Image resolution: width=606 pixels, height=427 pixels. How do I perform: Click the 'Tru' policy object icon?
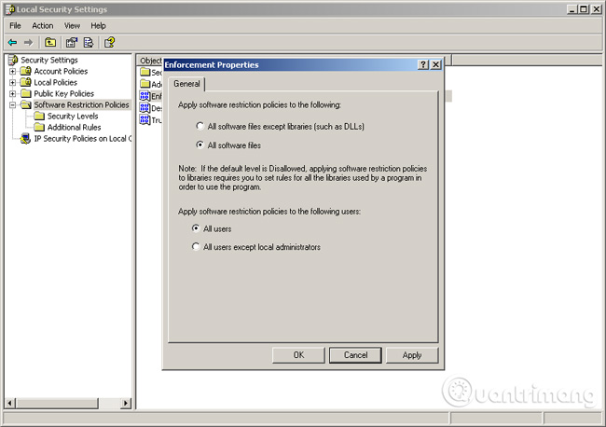[145, 119]
